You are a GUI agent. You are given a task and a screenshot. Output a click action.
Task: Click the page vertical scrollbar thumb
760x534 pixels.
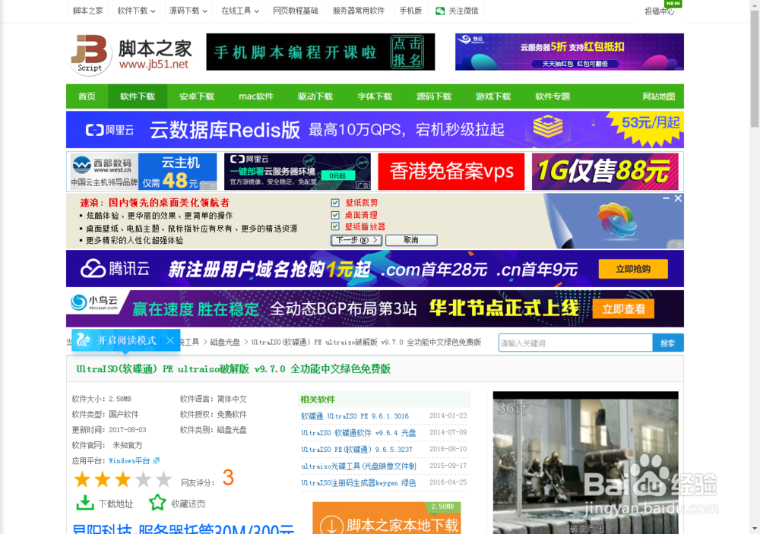pos(755,68)
